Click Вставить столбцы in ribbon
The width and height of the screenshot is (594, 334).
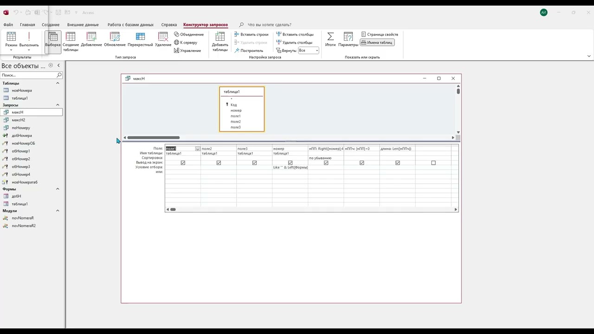tap(295, 34)
